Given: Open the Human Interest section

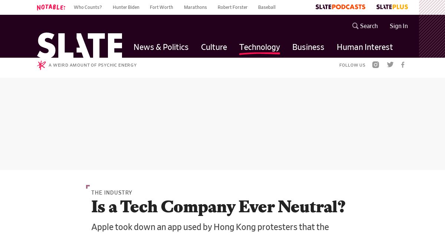Looking at the screenshot, I should tap(365, 47).
